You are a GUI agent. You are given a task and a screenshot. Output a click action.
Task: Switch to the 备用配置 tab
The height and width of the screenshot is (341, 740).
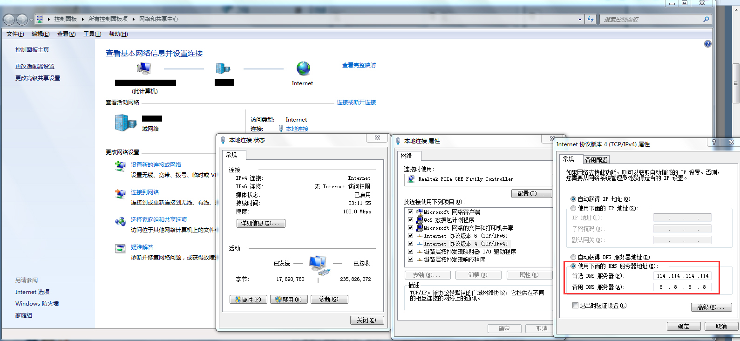[x=596, y=160]
